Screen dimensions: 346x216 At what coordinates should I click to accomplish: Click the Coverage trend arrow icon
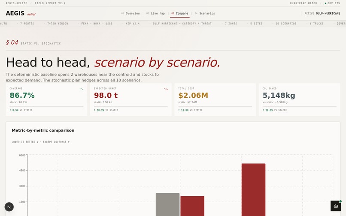[82, 89]
